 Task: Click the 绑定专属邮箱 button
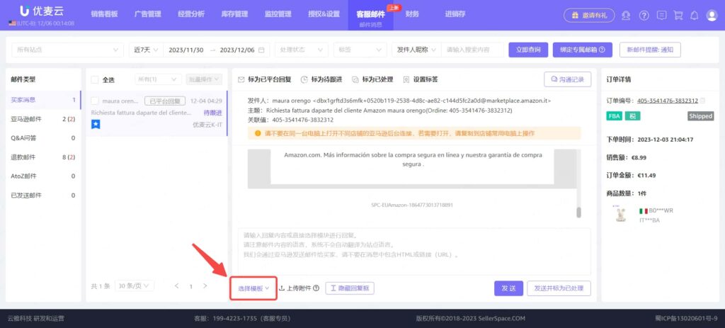click(x=583, y=50)
